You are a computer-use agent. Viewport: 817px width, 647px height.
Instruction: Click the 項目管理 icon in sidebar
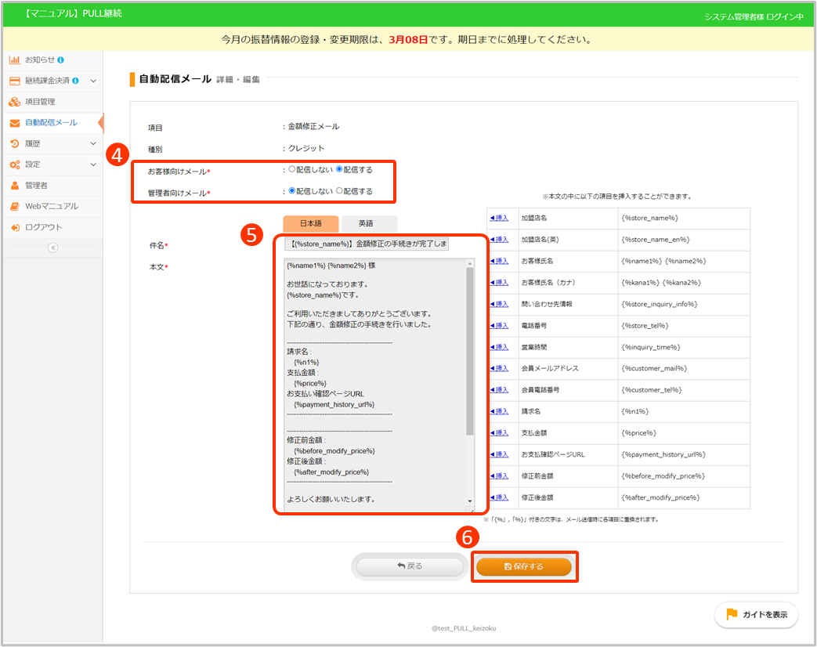point(15,102)
